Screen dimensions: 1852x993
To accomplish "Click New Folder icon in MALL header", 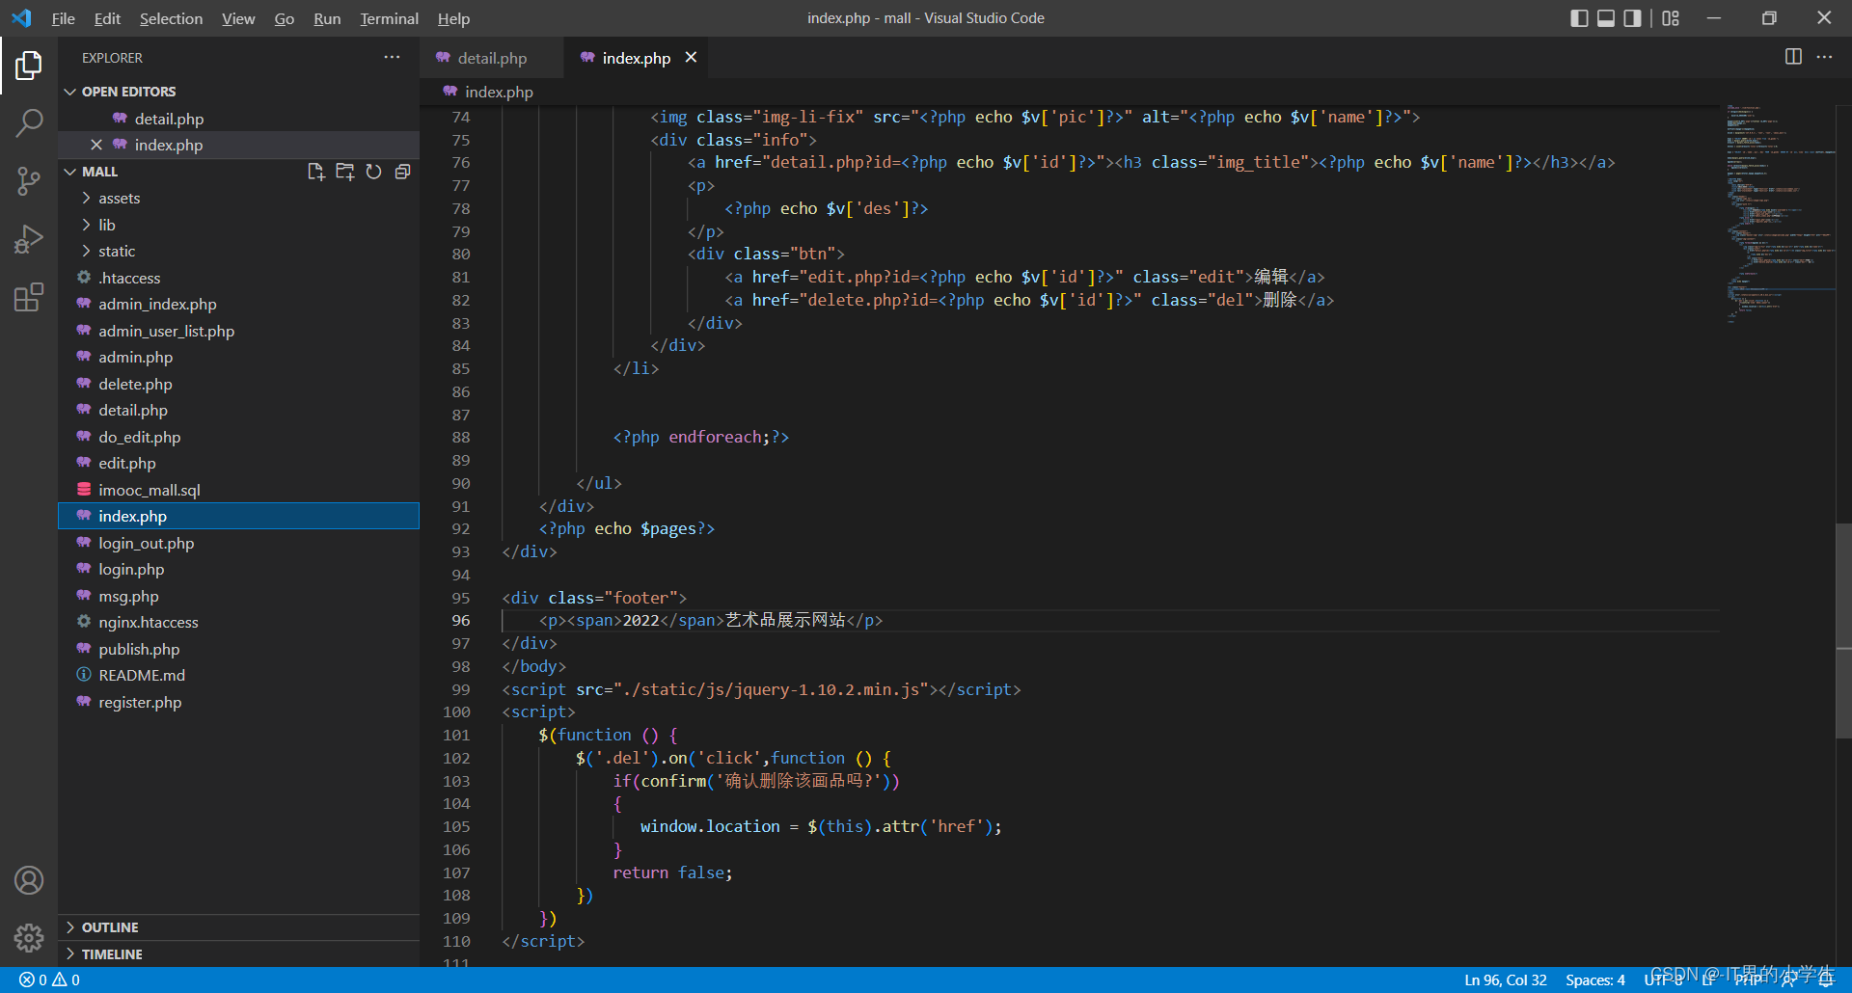I will [x=344, y=172].
